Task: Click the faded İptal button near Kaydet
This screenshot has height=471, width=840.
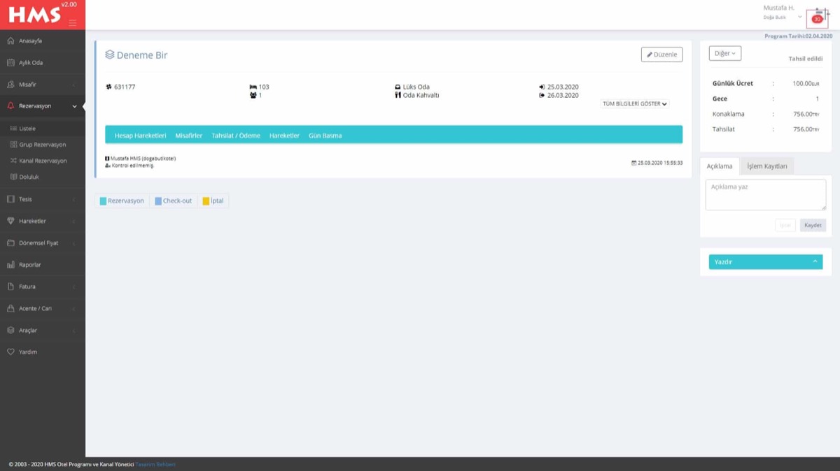Action: click(785, 225)
